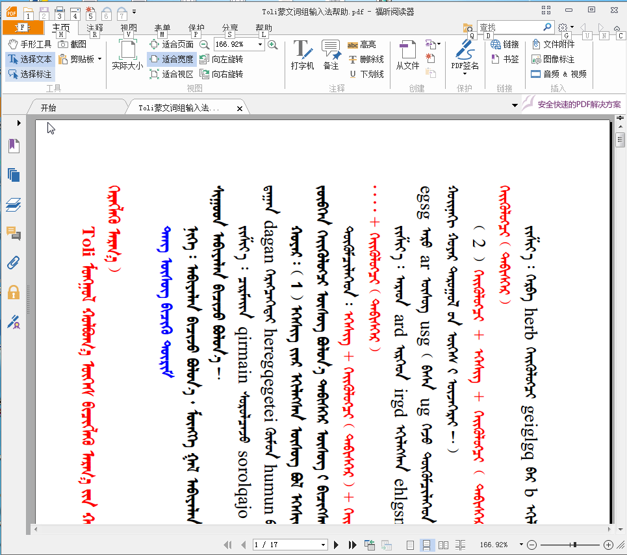This screenshot has width=627, height=555.
Task: Open the bookmarks panel in the sidebar
Action: click(x=13, y=145)
